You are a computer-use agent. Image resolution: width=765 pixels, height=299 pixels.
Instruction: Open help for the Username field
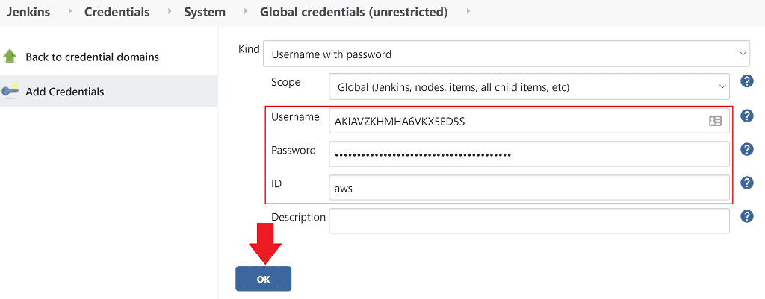point(746,116)
